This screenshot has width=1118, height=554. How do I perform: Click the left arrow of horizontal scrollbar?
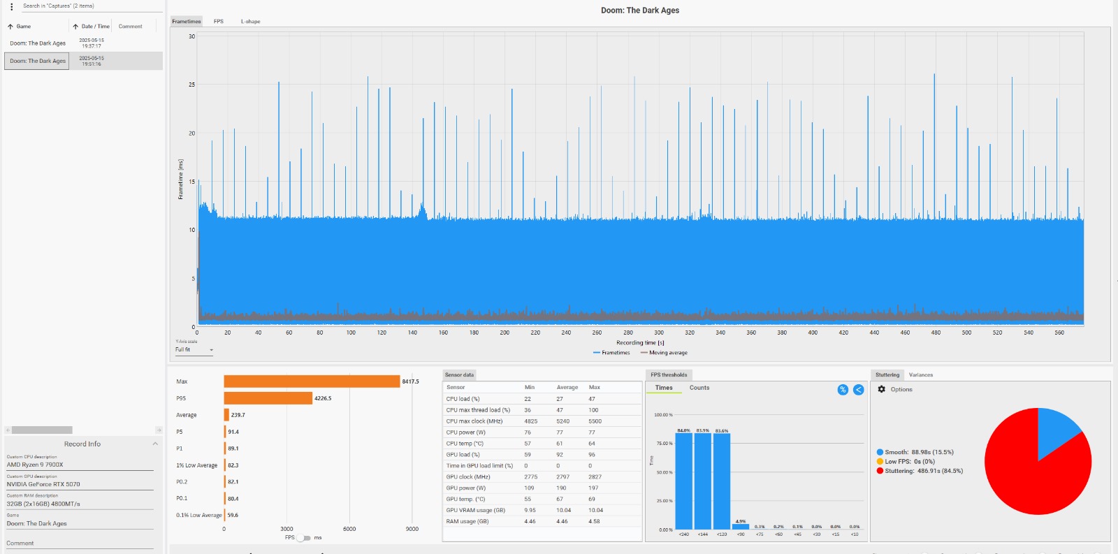point(8,430)
